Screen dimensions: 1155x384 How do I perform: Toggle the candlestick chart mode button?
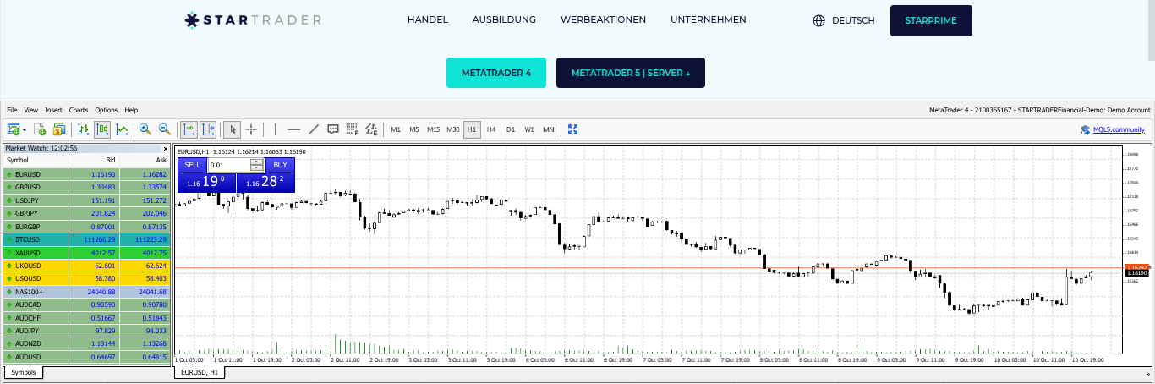tap(102, 129)
